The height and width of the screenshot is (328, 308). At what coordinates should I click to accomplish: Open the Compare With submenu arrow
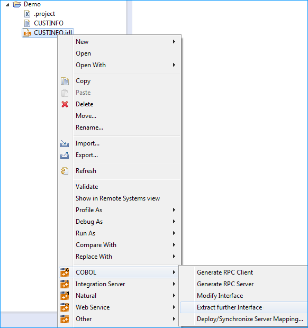click(x=174, y=245)
